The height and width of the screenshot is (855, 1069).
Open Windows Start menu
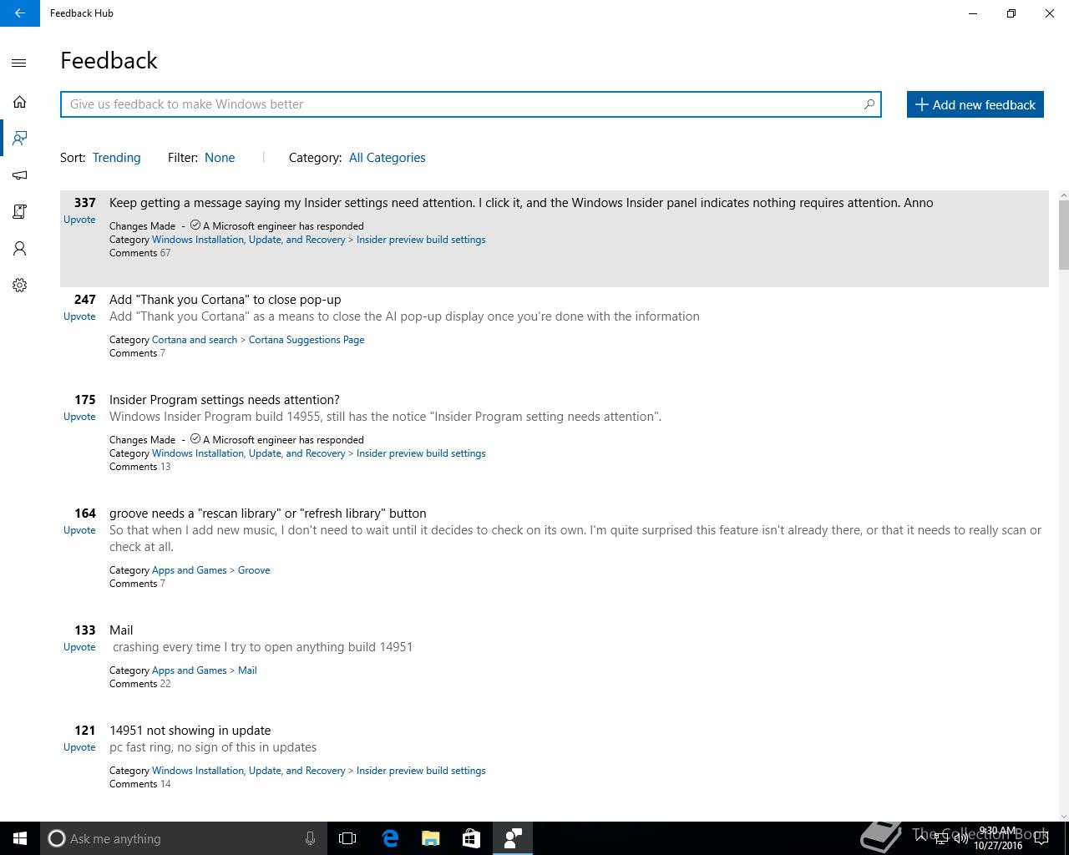(20, 838)
